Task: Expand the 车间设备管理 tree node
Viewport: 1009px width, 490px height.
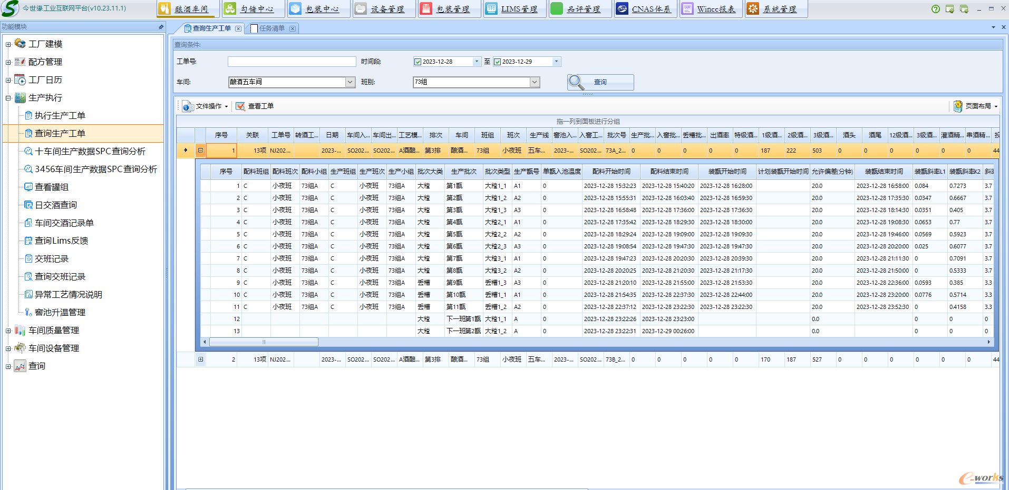Action: pos(8,349)
